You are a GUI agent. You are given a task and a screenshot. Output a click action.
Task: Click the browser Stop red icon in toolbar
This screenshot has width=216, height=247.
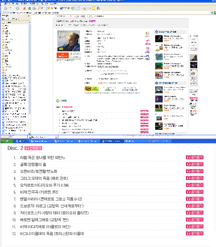tap(24, 8)
